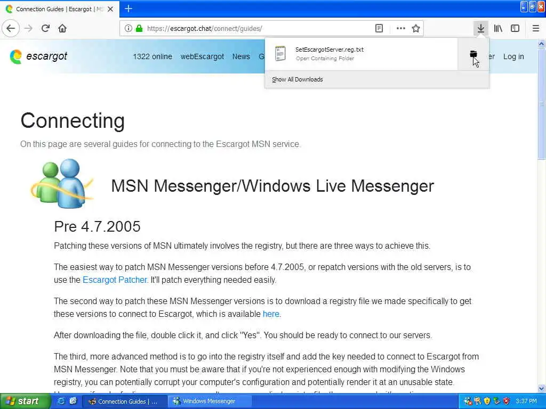
Task: Click the Log in link
Action: pyautogui.click(x=513, y=56)
